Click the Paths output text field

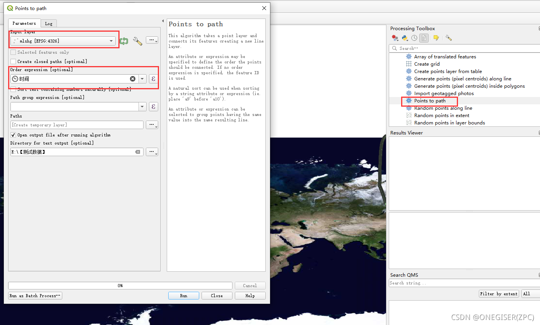pyautogui.click(x=77, y=125)
